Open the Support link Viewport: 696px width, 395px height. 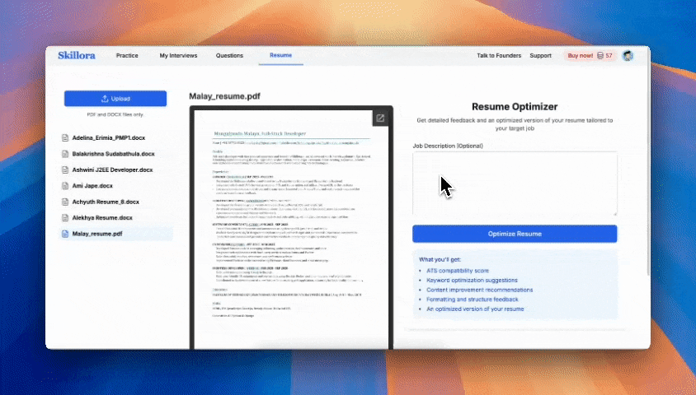[x=540, y=56]
